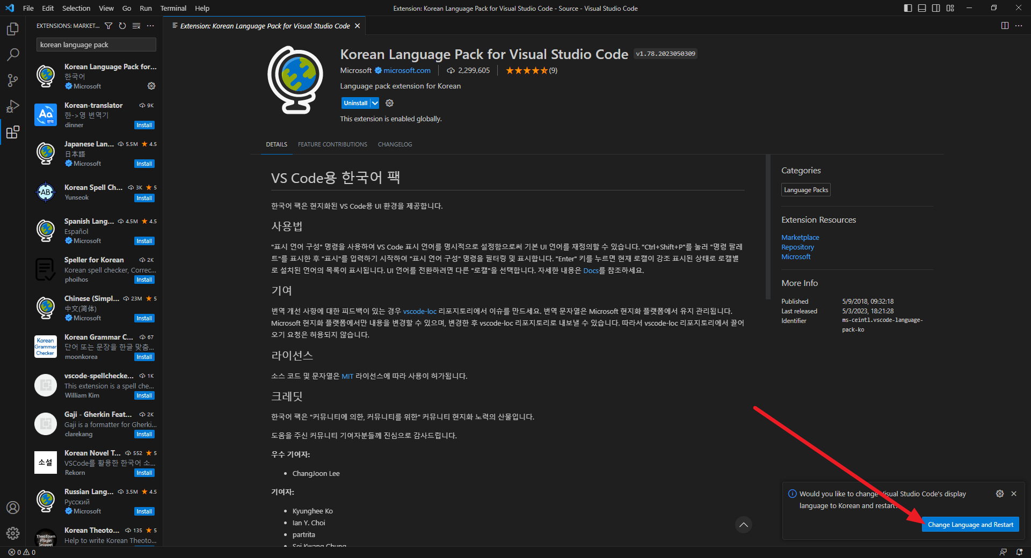
Task: Close the Korean Language Pack extension tab
Action: [358, 26]
